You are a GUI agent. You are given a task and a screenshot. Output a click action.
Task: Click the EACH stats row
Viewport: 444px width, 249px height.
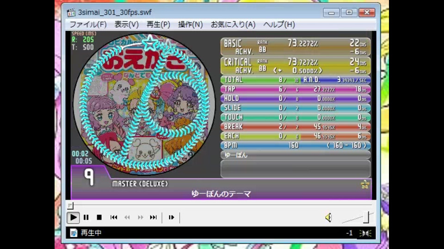click(296, 136)
